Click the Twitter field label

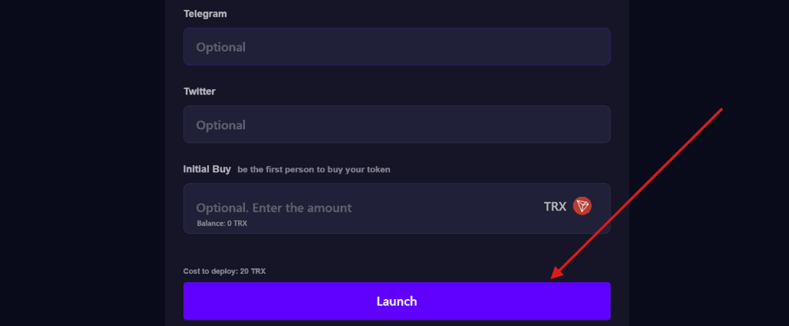[200, 91]
